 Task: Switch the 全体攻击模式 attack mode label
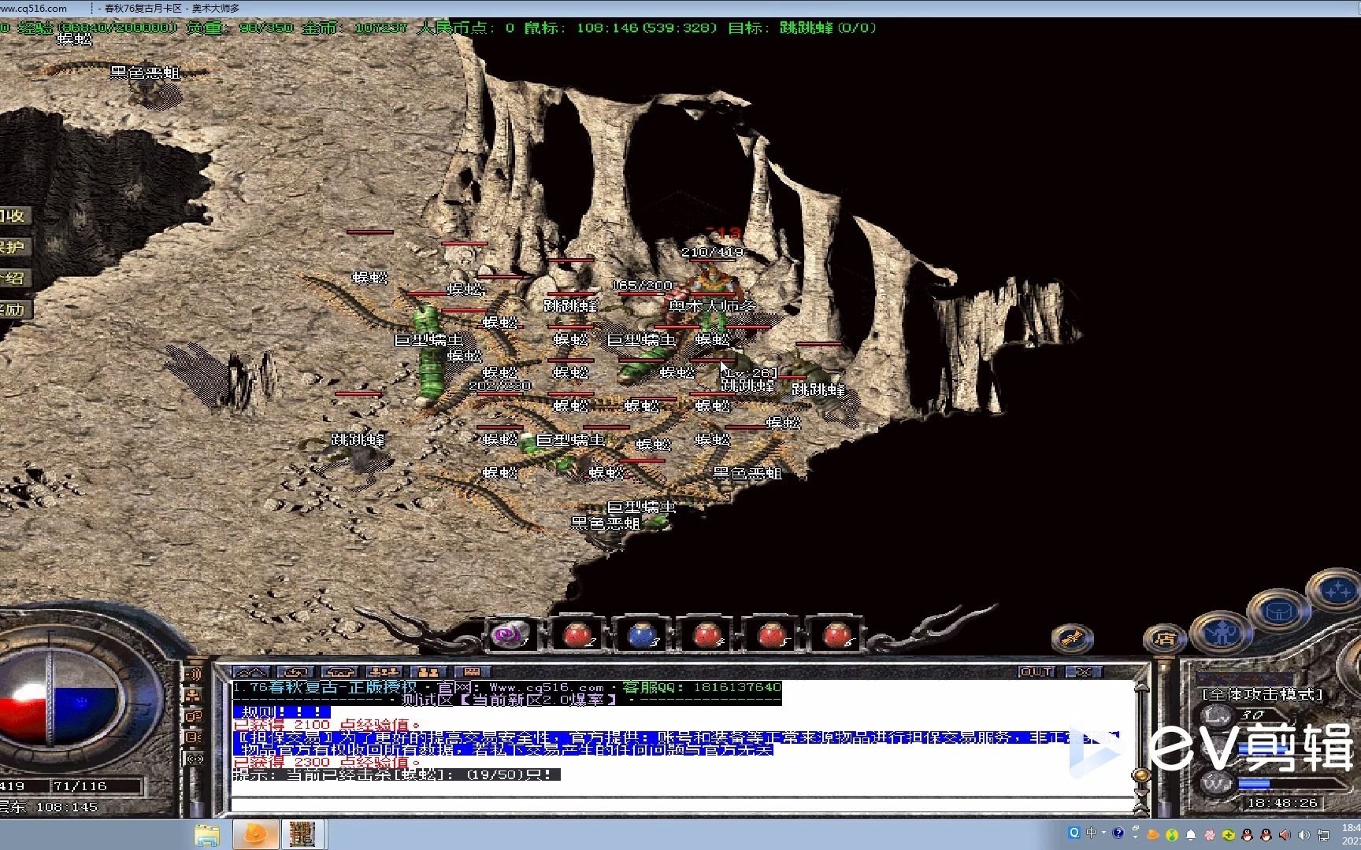pyautogui.click(x=1263, y=695)
